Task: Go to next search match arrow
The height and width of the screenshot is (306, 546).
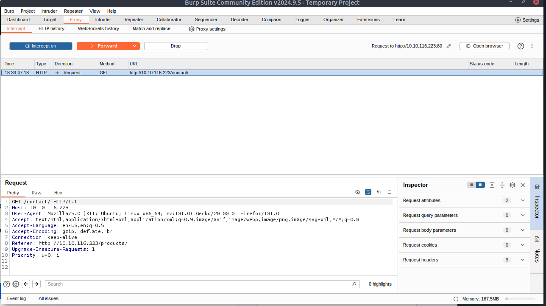Action: point(36,284)
